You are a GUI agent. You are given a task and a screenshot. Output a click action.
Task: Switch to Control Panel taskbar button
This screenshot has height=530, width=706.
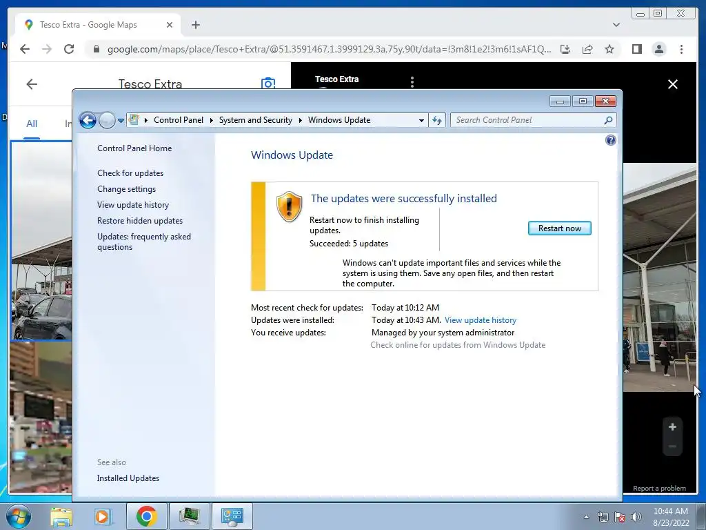click(232, 516)
